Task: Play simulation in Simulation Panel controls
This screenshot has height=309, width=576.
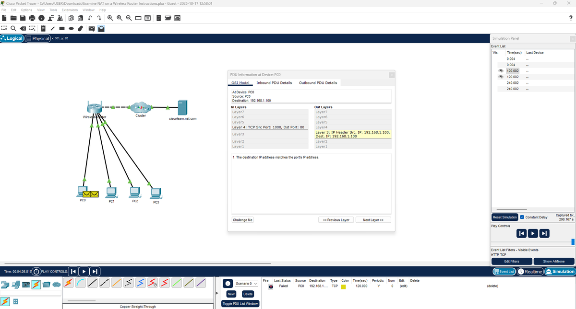Action: coord(533,233)
